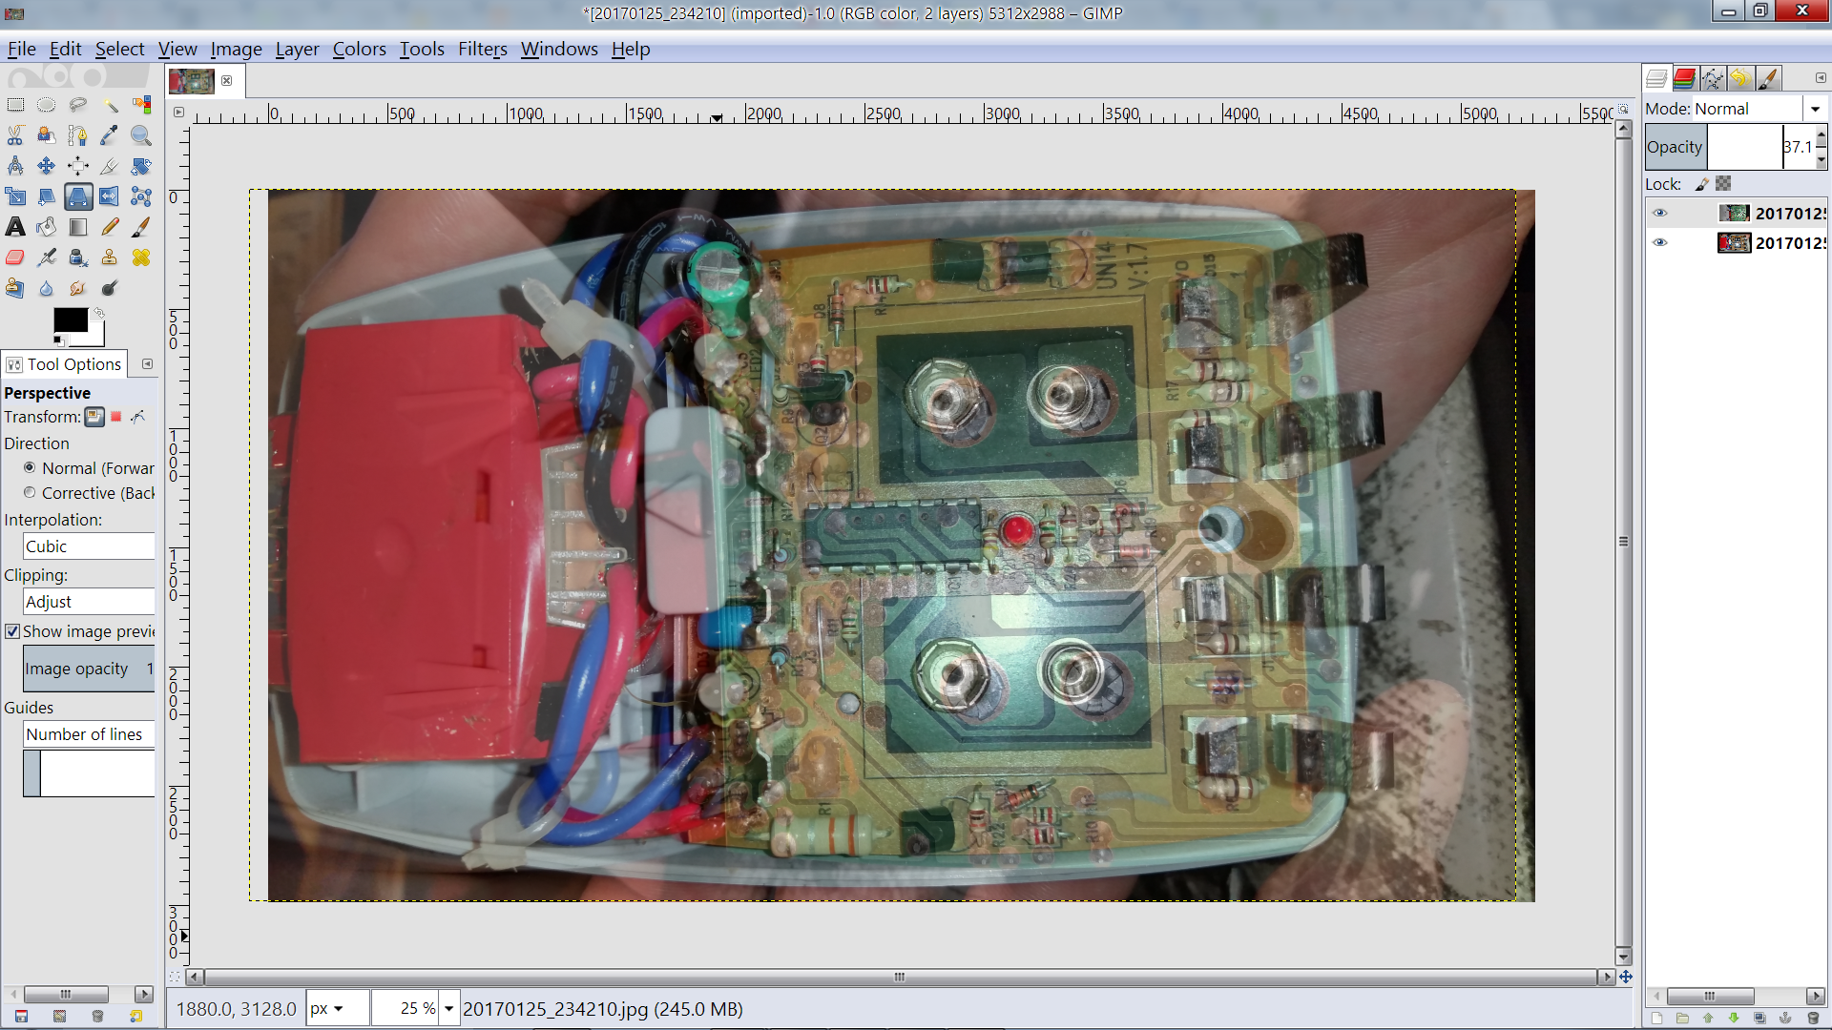
Task: Select the Zoom magnifier tool
Action: pos(141,135)
